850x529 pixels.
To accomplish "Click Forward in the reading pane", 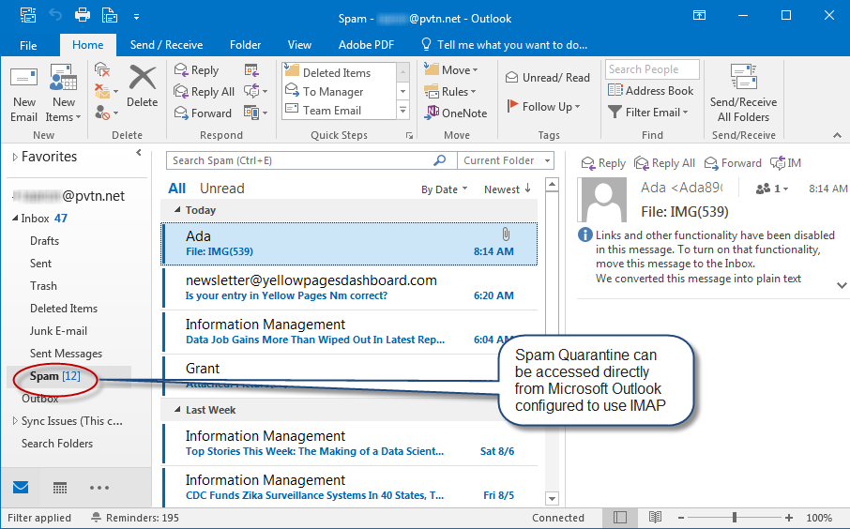I will [733, 162].
